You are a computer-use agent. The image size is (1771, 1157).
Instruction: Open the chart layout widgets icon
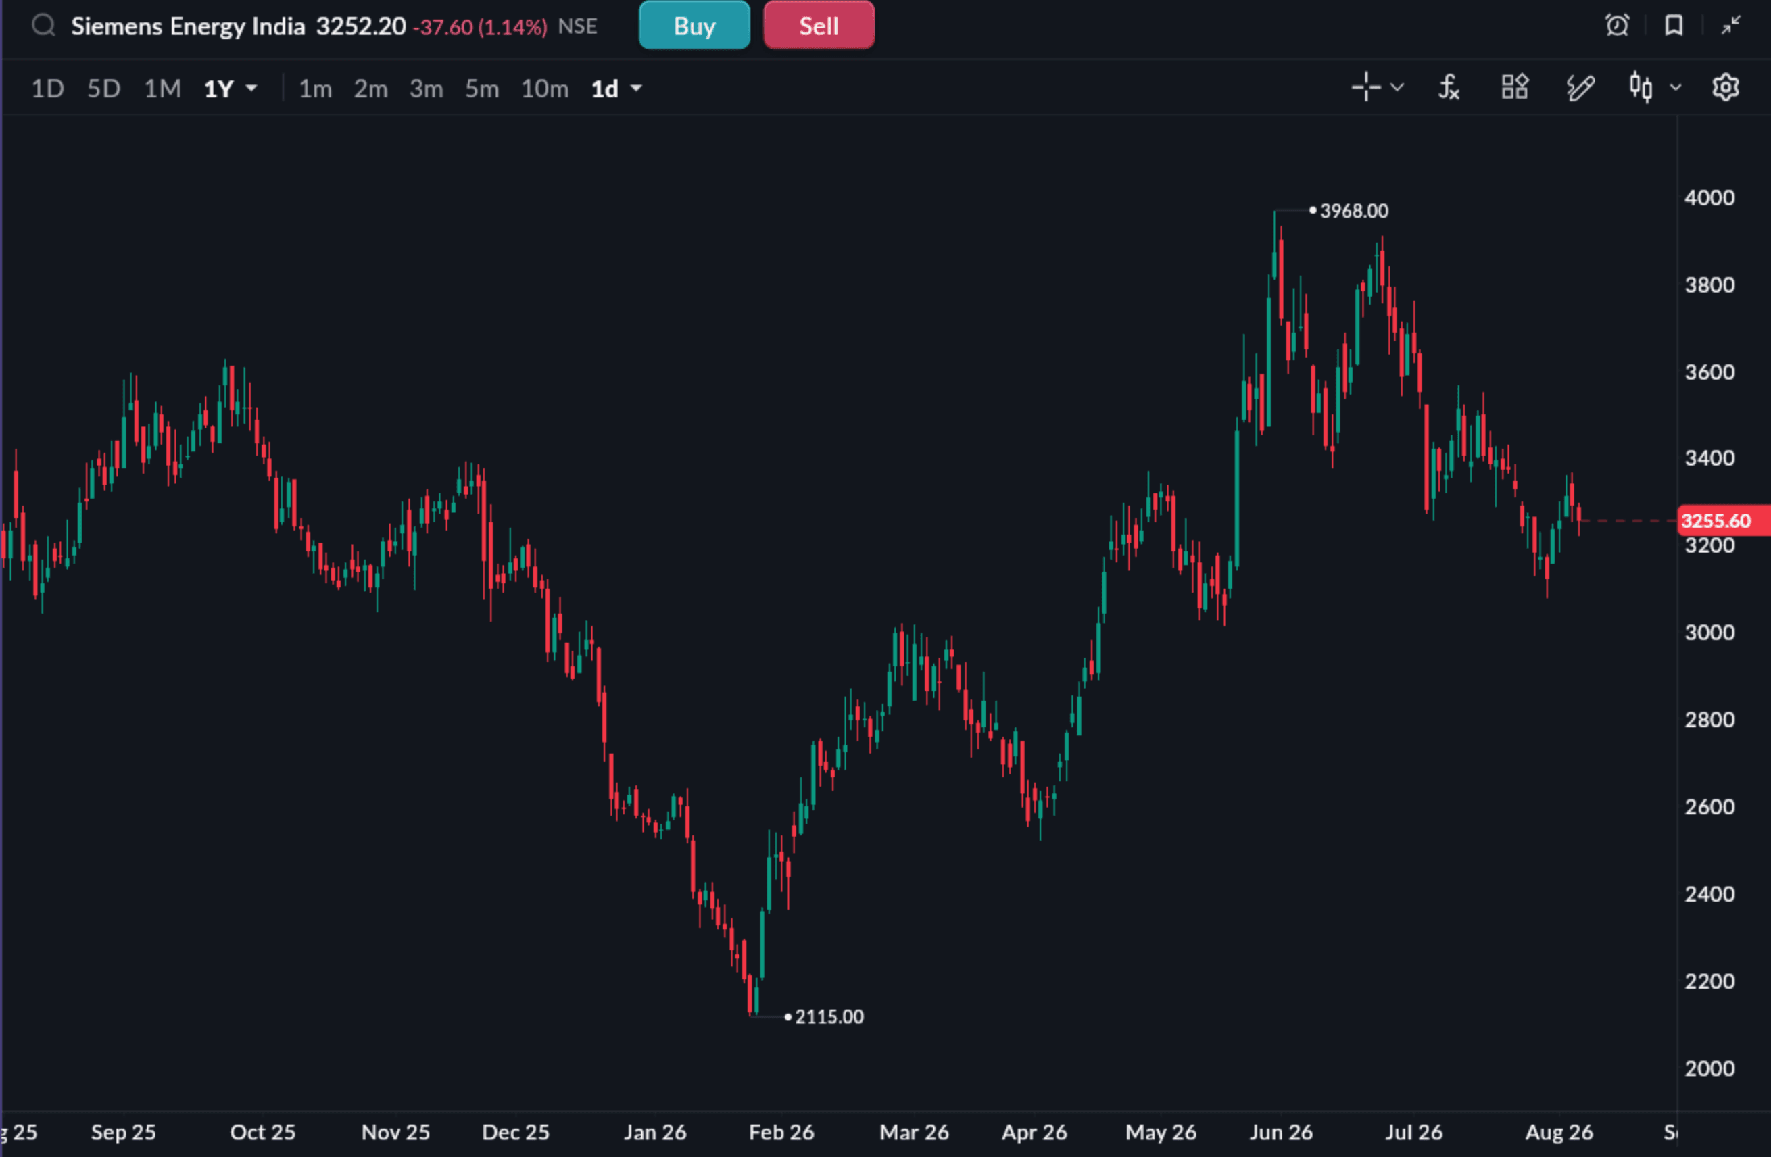point(1514,87)
